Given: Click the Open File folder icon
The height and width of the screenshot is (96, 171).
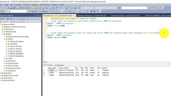Looking at the screenshot, I should coord(8,8).
